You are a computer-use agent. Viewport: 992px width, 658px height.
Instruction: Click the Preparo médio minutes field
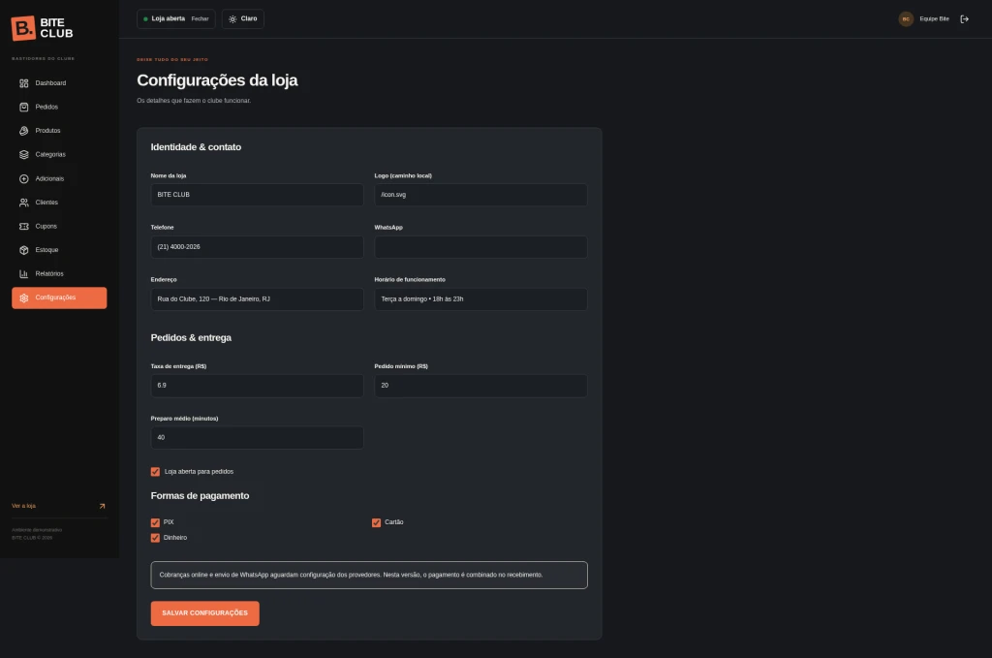pyautogui.click(x=257, y=438)
